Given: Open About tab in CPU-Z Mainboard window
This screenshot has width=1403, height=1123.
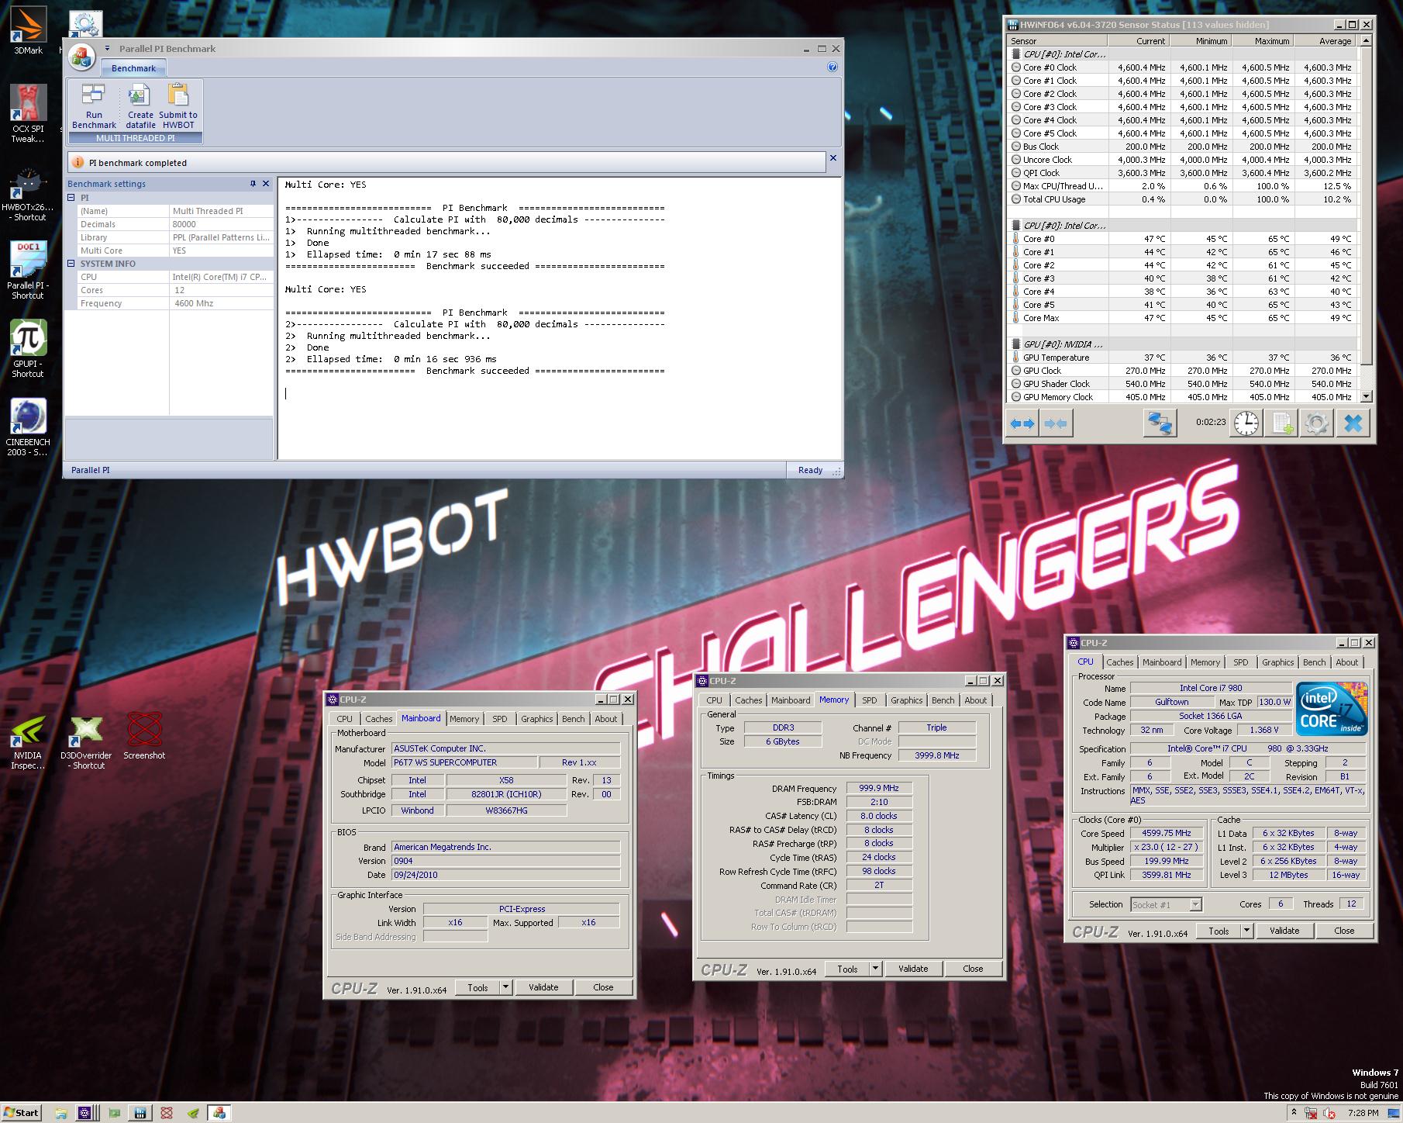Looking at the screenshot, I should (x=605, y=719).
